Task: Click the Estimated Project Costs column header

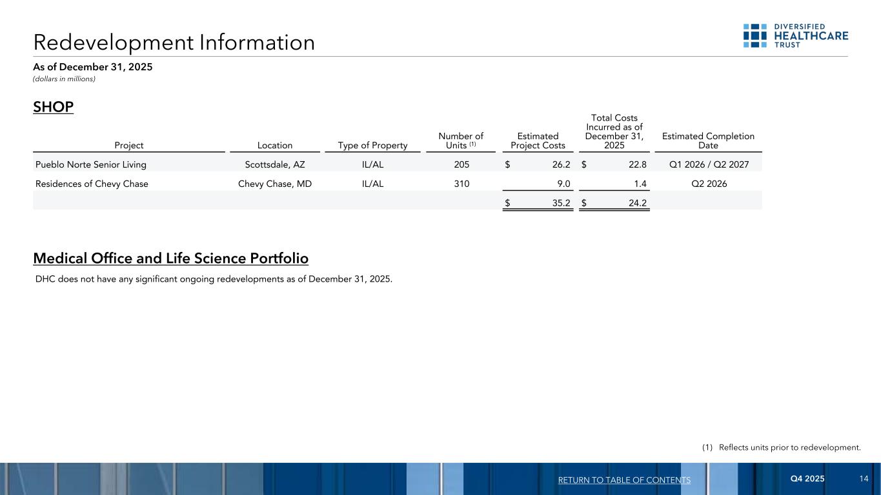Action: 538,141
